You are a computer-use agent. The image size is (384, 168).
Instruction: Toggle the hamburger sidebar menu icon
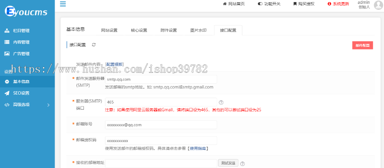[63, 4]
